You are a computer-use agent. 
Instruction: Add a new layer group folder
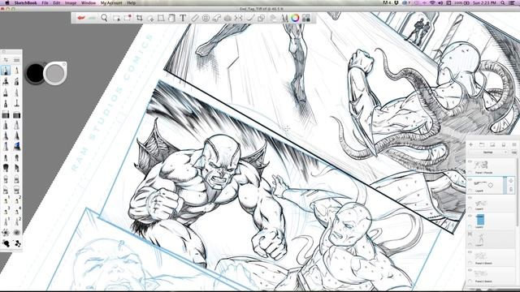click(x=482, y=144)
